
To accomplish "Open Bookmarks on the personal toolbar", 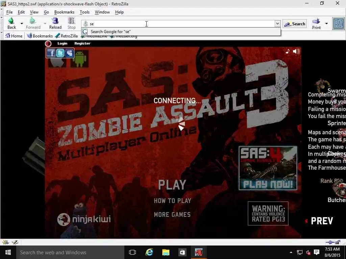I will (40, 36).
